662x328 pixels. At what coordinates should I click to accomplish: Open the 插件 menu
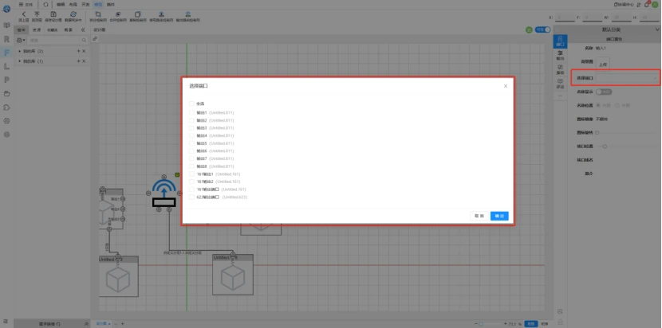click(110, 4)
